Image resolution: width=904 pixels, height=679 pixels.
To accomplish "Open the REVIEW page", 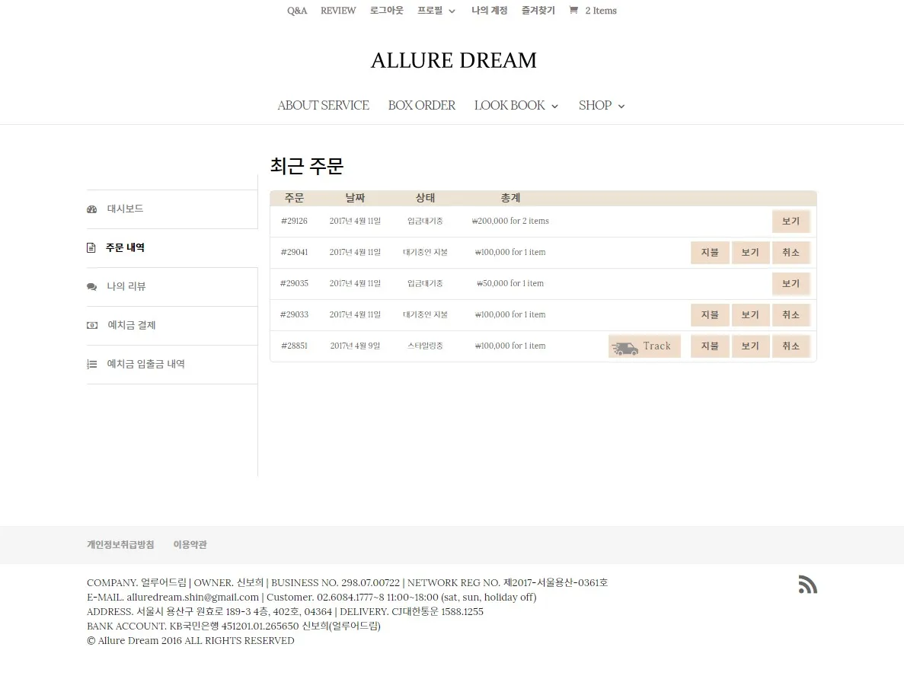I will click(338, 11).
